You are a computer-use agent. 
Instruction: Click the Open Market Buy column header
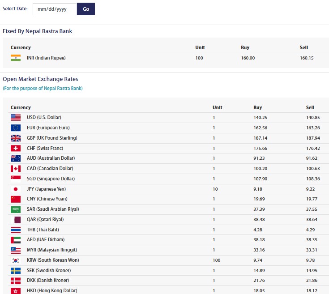[x=257, y=107]
